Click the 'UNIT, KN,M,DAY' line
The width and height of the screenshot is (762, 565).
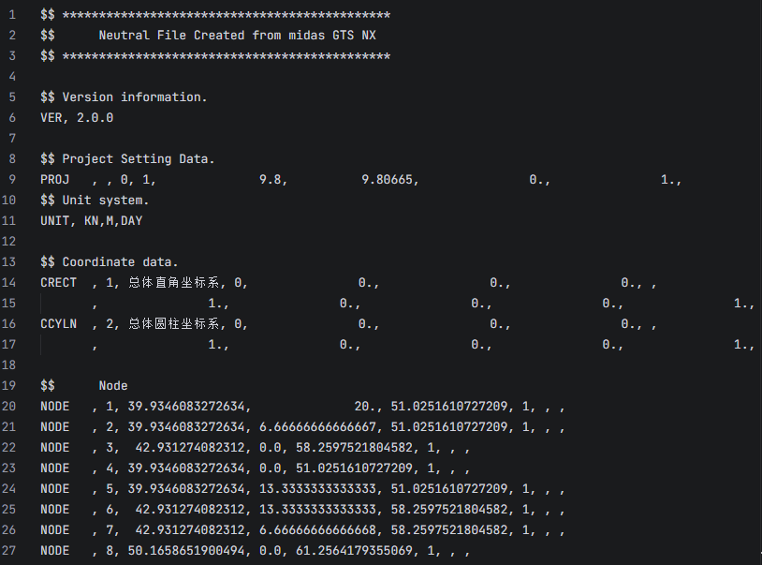click(91, 221)
